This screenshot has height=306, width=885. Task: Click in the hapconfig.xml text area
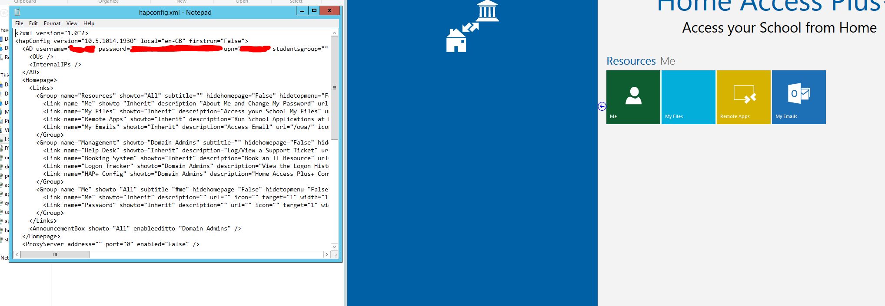172,139
